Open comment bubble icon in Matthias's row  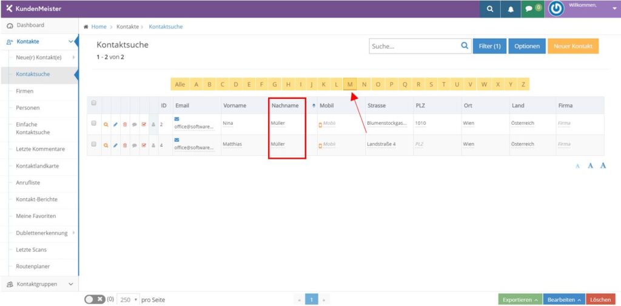click(x=134, y=145)
